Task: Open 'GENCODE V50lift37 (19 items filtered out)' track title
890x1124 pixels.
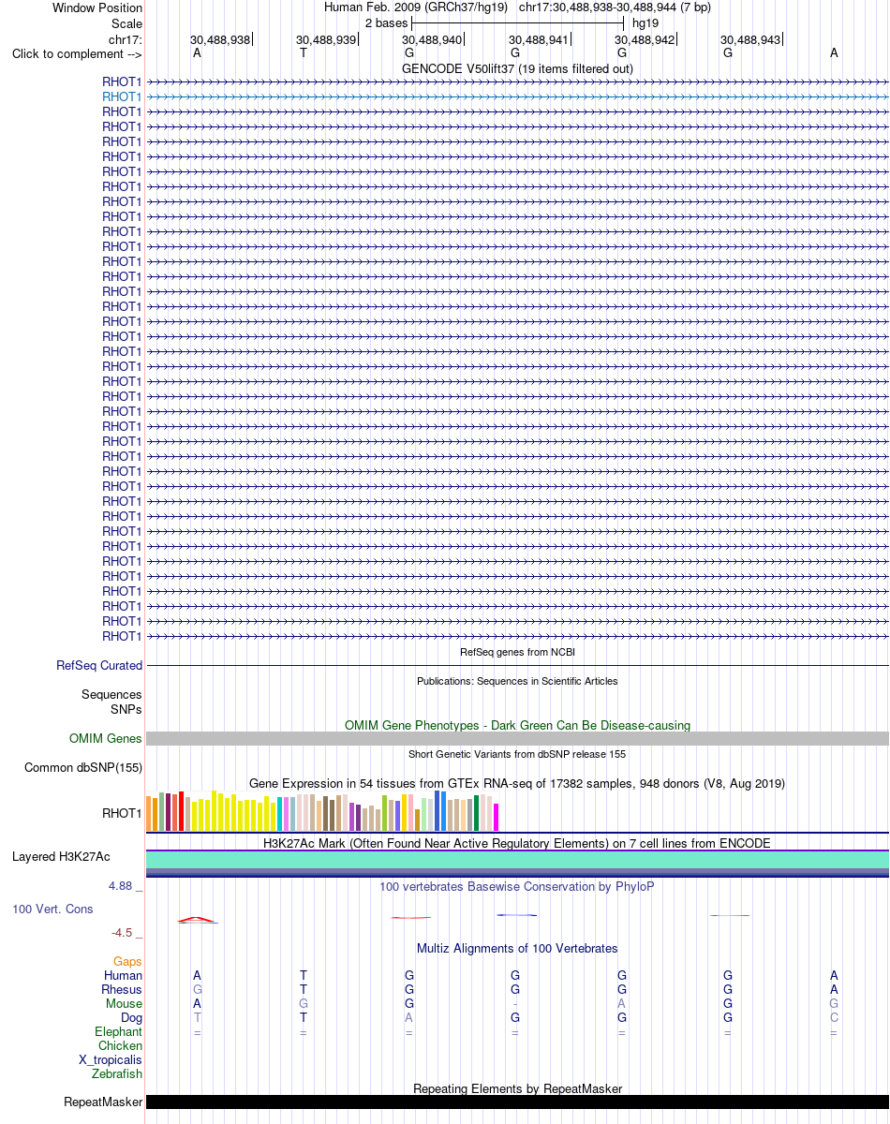Action: 517,69
